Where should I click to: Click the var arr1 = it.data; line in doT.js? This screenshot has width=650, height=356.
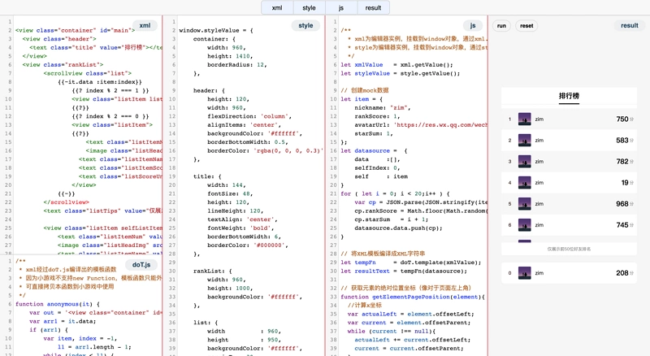pyautogui.click(x=63, y=322)
